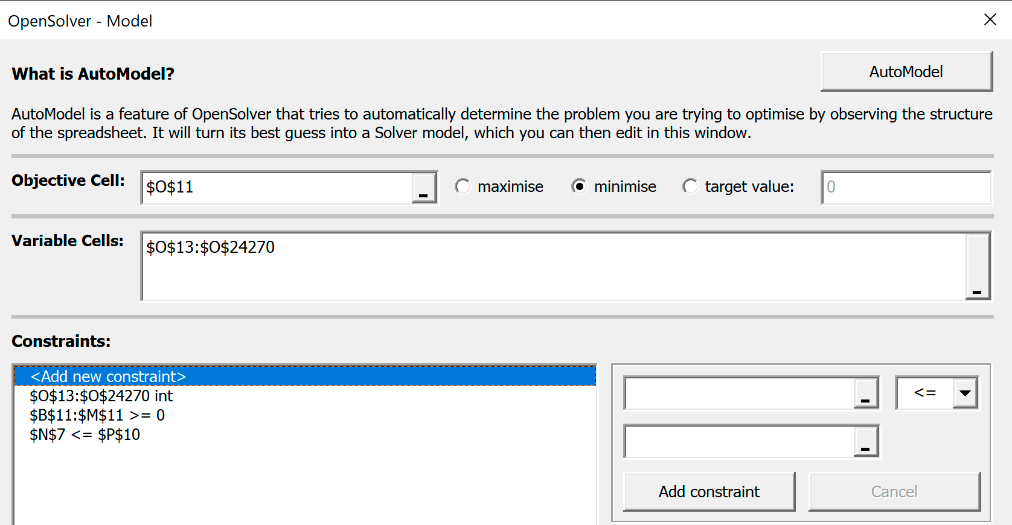Click the Variable Cells range selector icon
Image resolution: width=1012 pixels, height=525 pixels.
(978, 266)
